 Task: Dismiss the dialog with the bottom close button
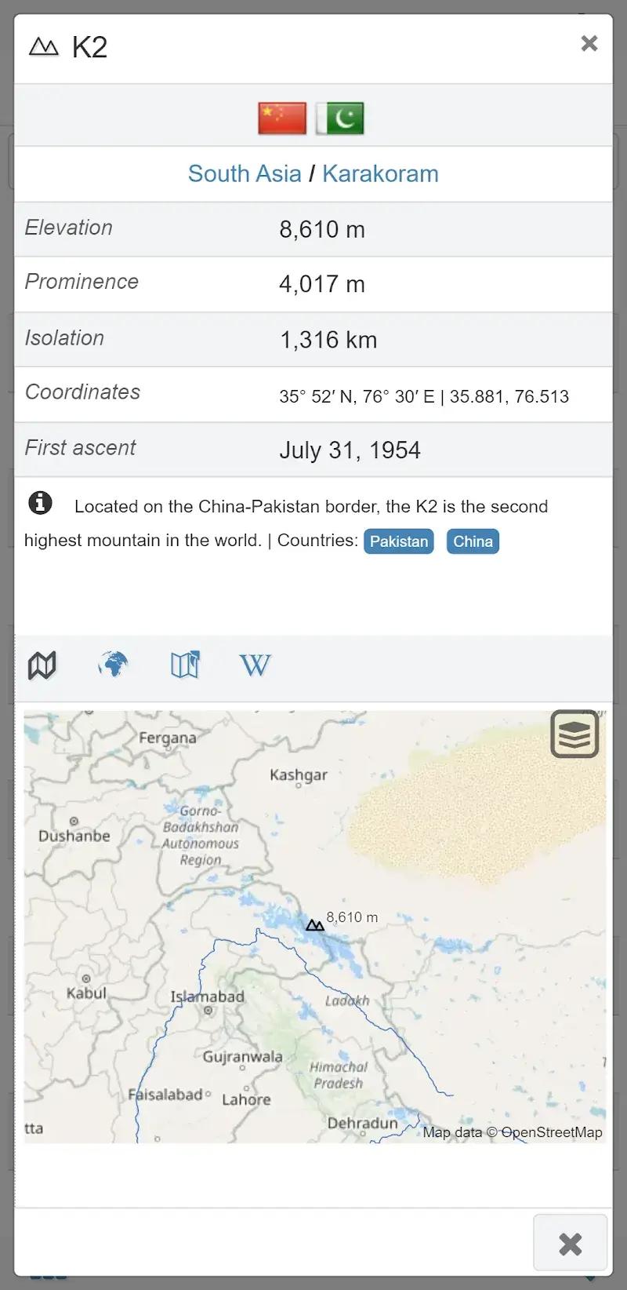pos(569,1244)
